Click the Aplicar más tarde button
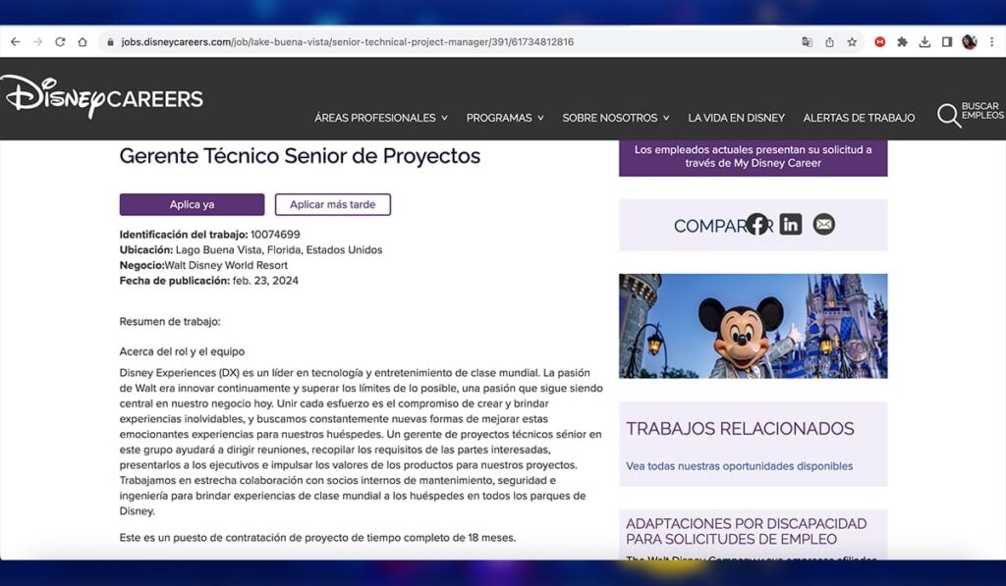This screenshot has height=586, width=1006. click(332, 204)
